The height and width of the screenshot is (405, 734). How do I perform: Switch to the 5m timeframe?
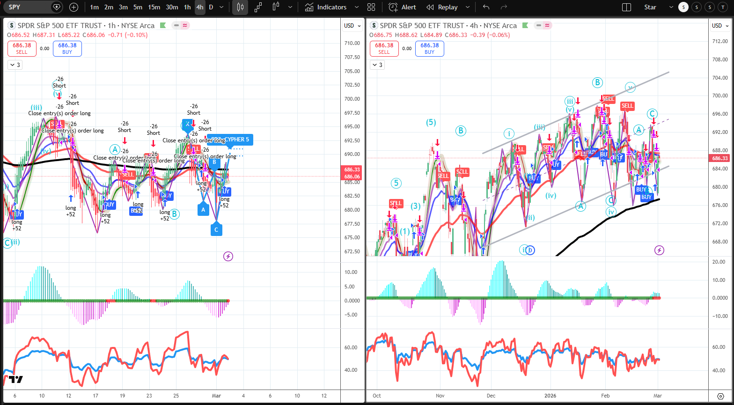[x=138, y=7]
